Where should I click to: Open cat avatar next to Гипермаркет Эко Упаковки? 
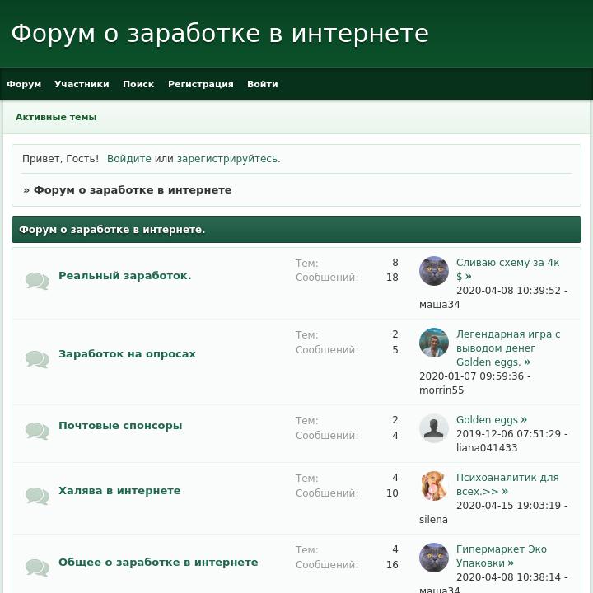pos(434,558)
